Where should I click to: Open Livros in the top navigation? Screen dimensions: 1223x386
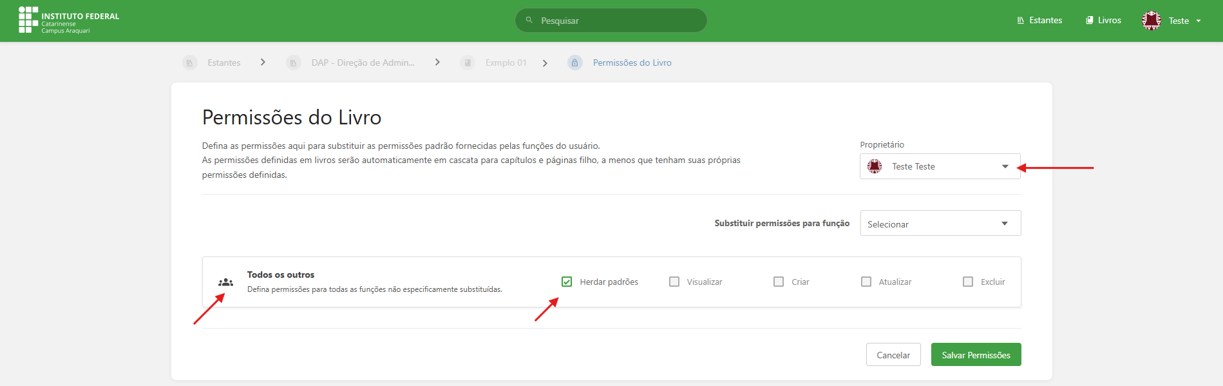(1104, 20)
